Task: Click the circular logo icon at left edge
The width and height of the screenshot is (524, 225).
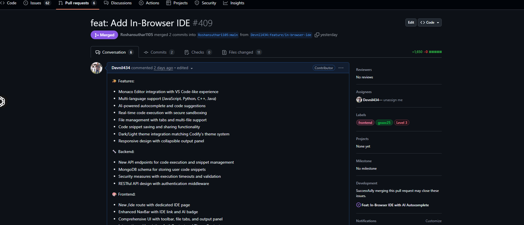Action: pyautogui.click(x=2, y=102)
